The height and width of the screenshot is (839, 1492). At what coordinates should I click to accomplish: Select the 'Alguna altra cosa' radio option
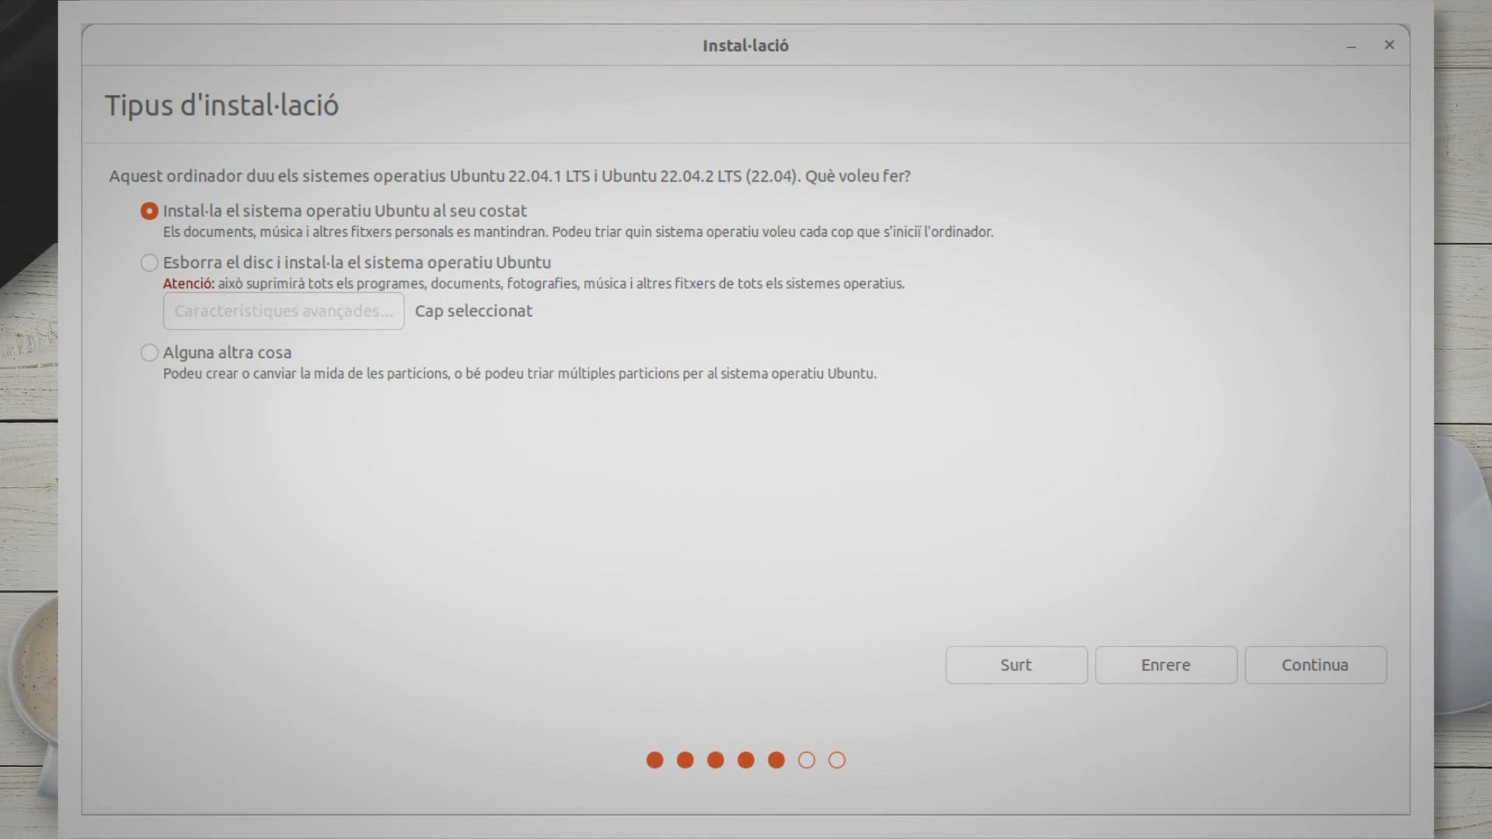point(149,353)
